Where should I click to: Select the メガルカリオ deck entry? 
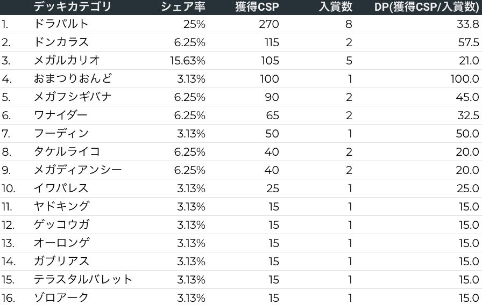(x=67, y=60)
